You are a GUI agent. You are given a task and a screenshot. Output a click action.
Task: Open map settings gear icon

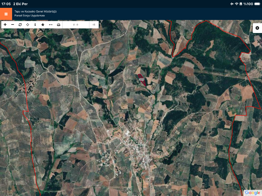(x=257, y=28)
